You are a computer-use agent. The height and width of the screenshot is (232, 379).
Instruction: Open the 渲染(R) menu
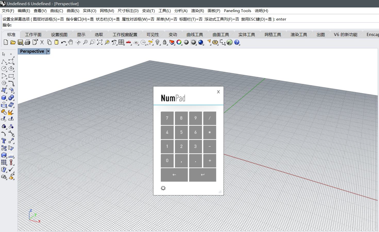[x=198, y=11]
